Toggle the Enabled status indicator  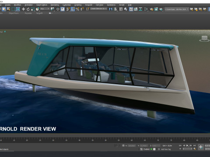coord(151,149)
